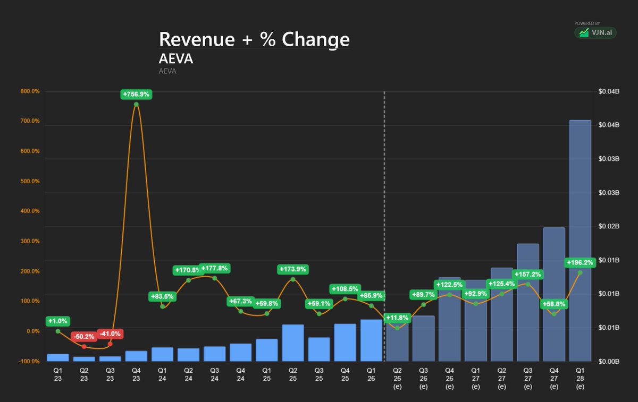
Task: Click the +1.0% label for Q1 23
Action: 58,321
